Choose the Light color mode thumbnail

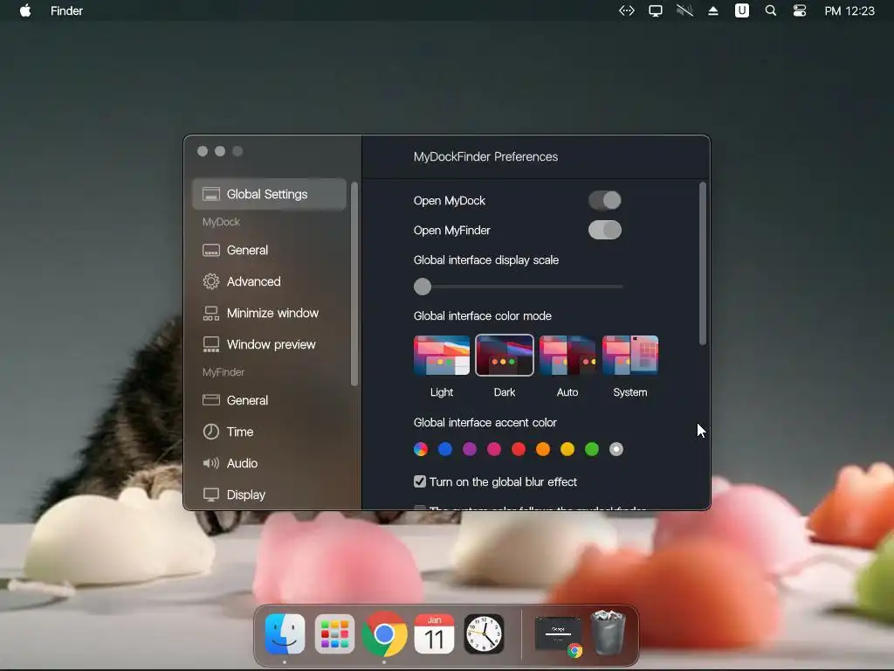[442, 355]
